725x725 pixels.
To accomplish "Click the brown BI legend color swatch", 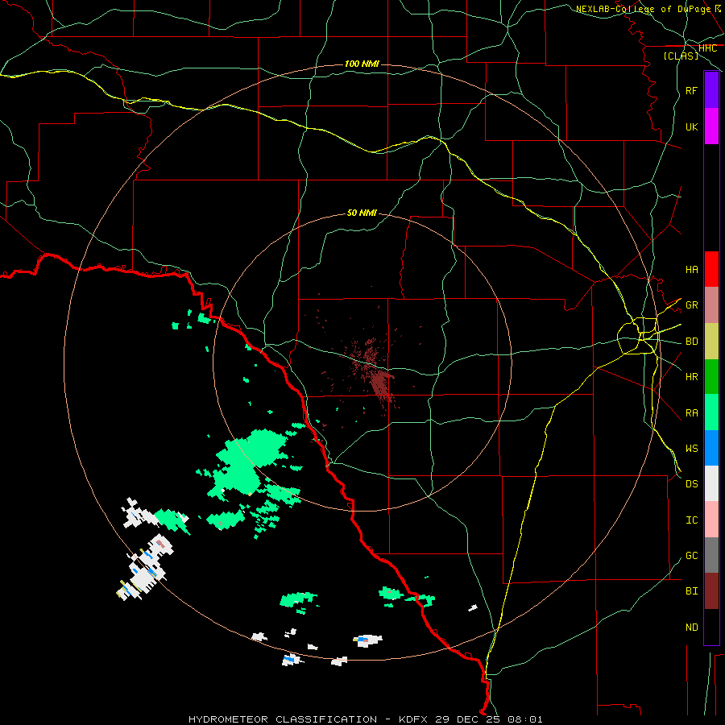I will (x=711, y=591).
